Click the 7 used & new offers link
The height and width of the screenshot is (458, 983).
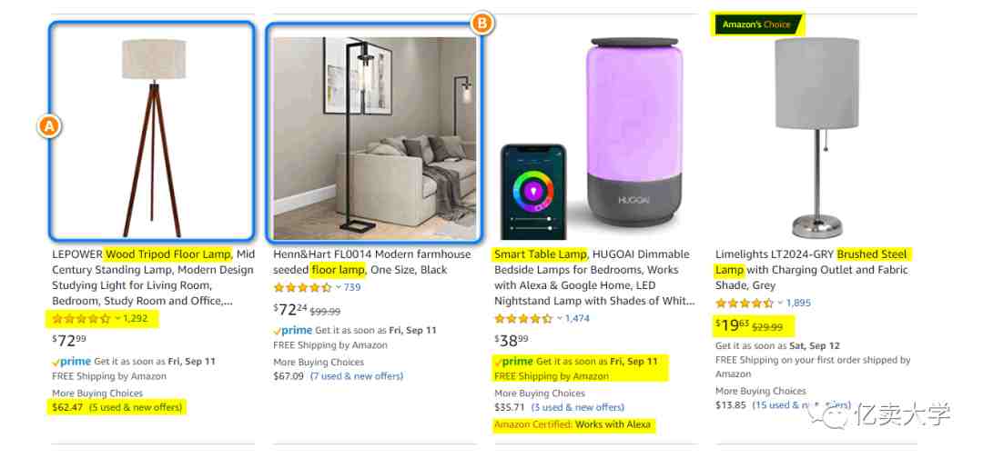(x=357, y=376)
